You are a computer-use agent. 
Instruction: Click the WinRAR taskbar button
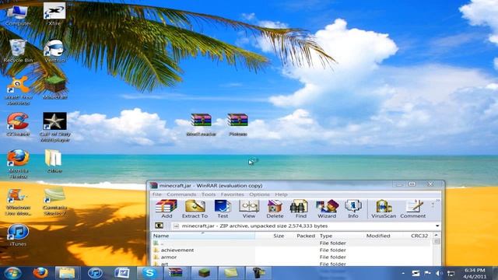[x=176, y=273]
